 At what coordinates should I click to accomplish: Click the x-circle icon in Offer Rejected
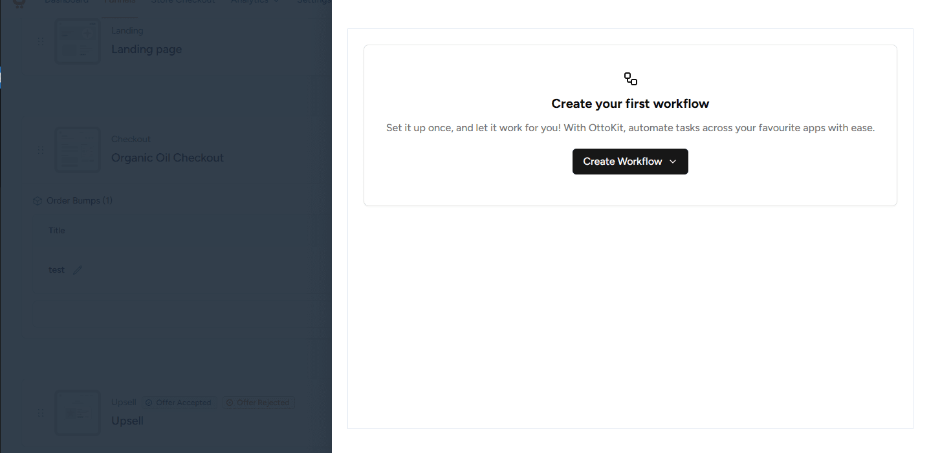pos(230,403)
